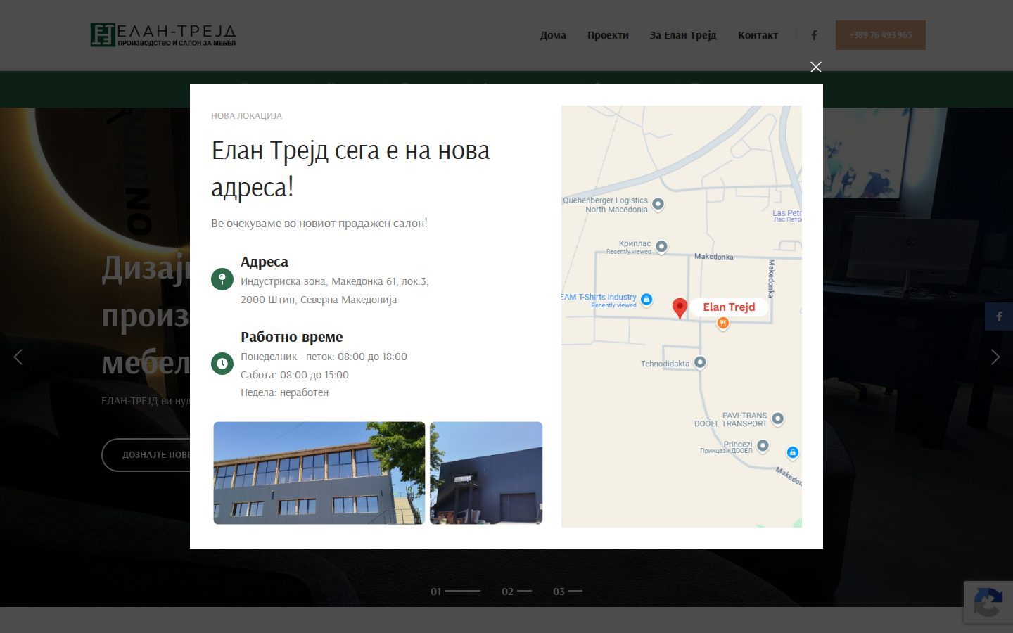
Task: Click the green address pin icon
Action: (x=222, y=279)
